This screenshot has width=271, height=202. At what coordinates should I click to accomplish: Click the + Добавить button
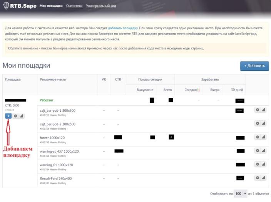pyautogui.click(x=254, y=66)
